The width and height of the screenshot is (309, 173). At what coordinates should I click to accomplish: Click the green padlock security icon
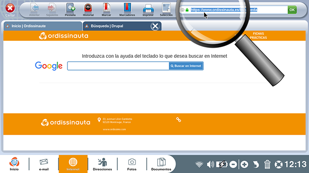click(187, 10)
